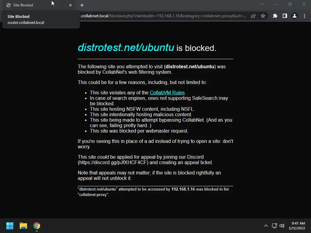Viewport: 311px width, 233px height.
Task: Click the "collabnet-proxy" list name text
Action: (93, 195)
